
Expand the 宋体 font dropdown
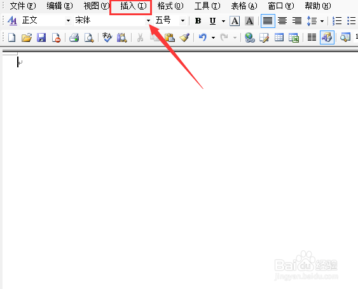[x=148, y=21]
